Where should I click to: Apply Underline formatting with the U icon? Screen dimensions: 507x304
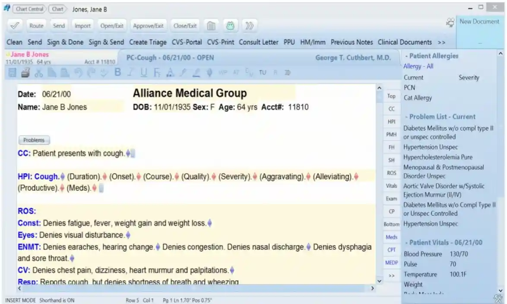(144, 73)
